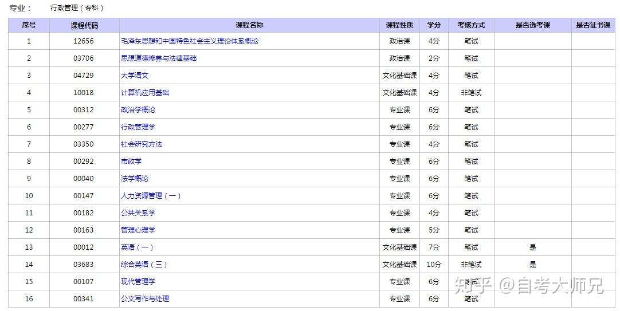620x311 pixels.
Task: Select course code 00040
Action: 84,179
